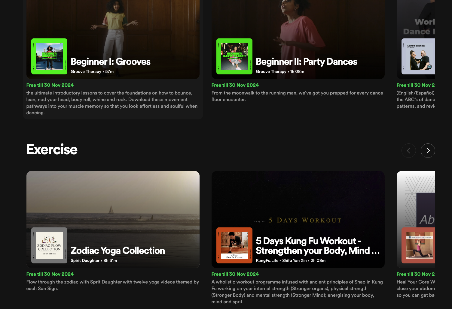Open Beginner II: Party Dances cover thumbnail
Viewport: 452px width, 309px height.
(234, 56)
